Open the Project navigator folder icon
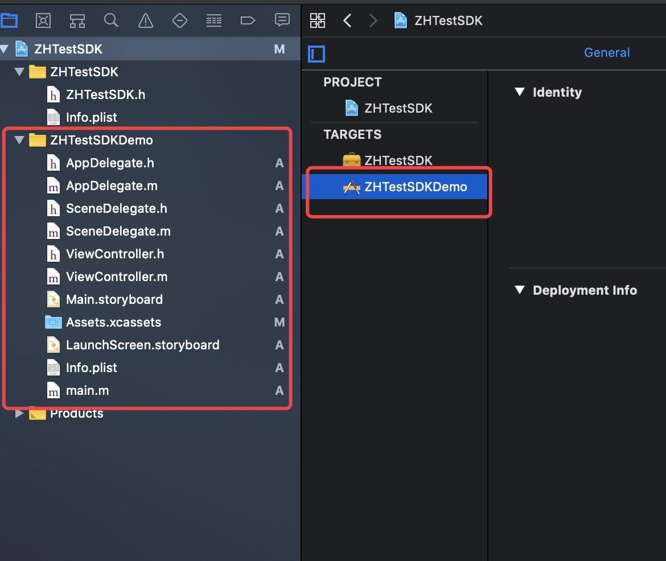The image size is (666, 561). tap(9, 20)
